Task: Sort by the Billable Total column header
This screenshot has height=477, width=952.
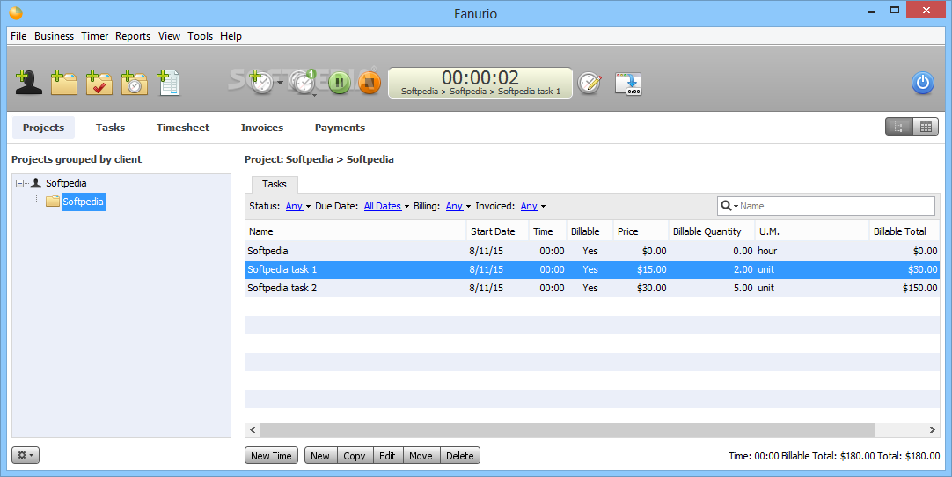Action: tap(904, 231)
